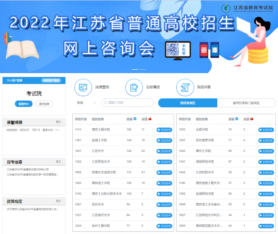The image size is (278, 234).
Task: Open 更多 link in 政策规定 panel
Action: [59, 201]
